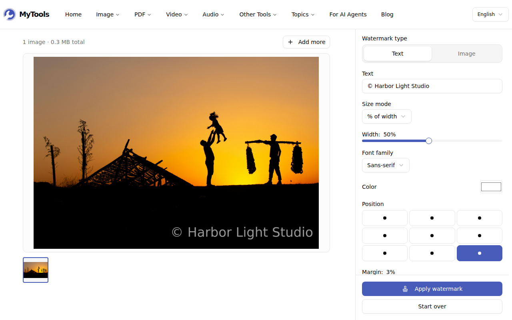Set position to top-left
Viewport: 512px width, 320px height.
point(385,218)
